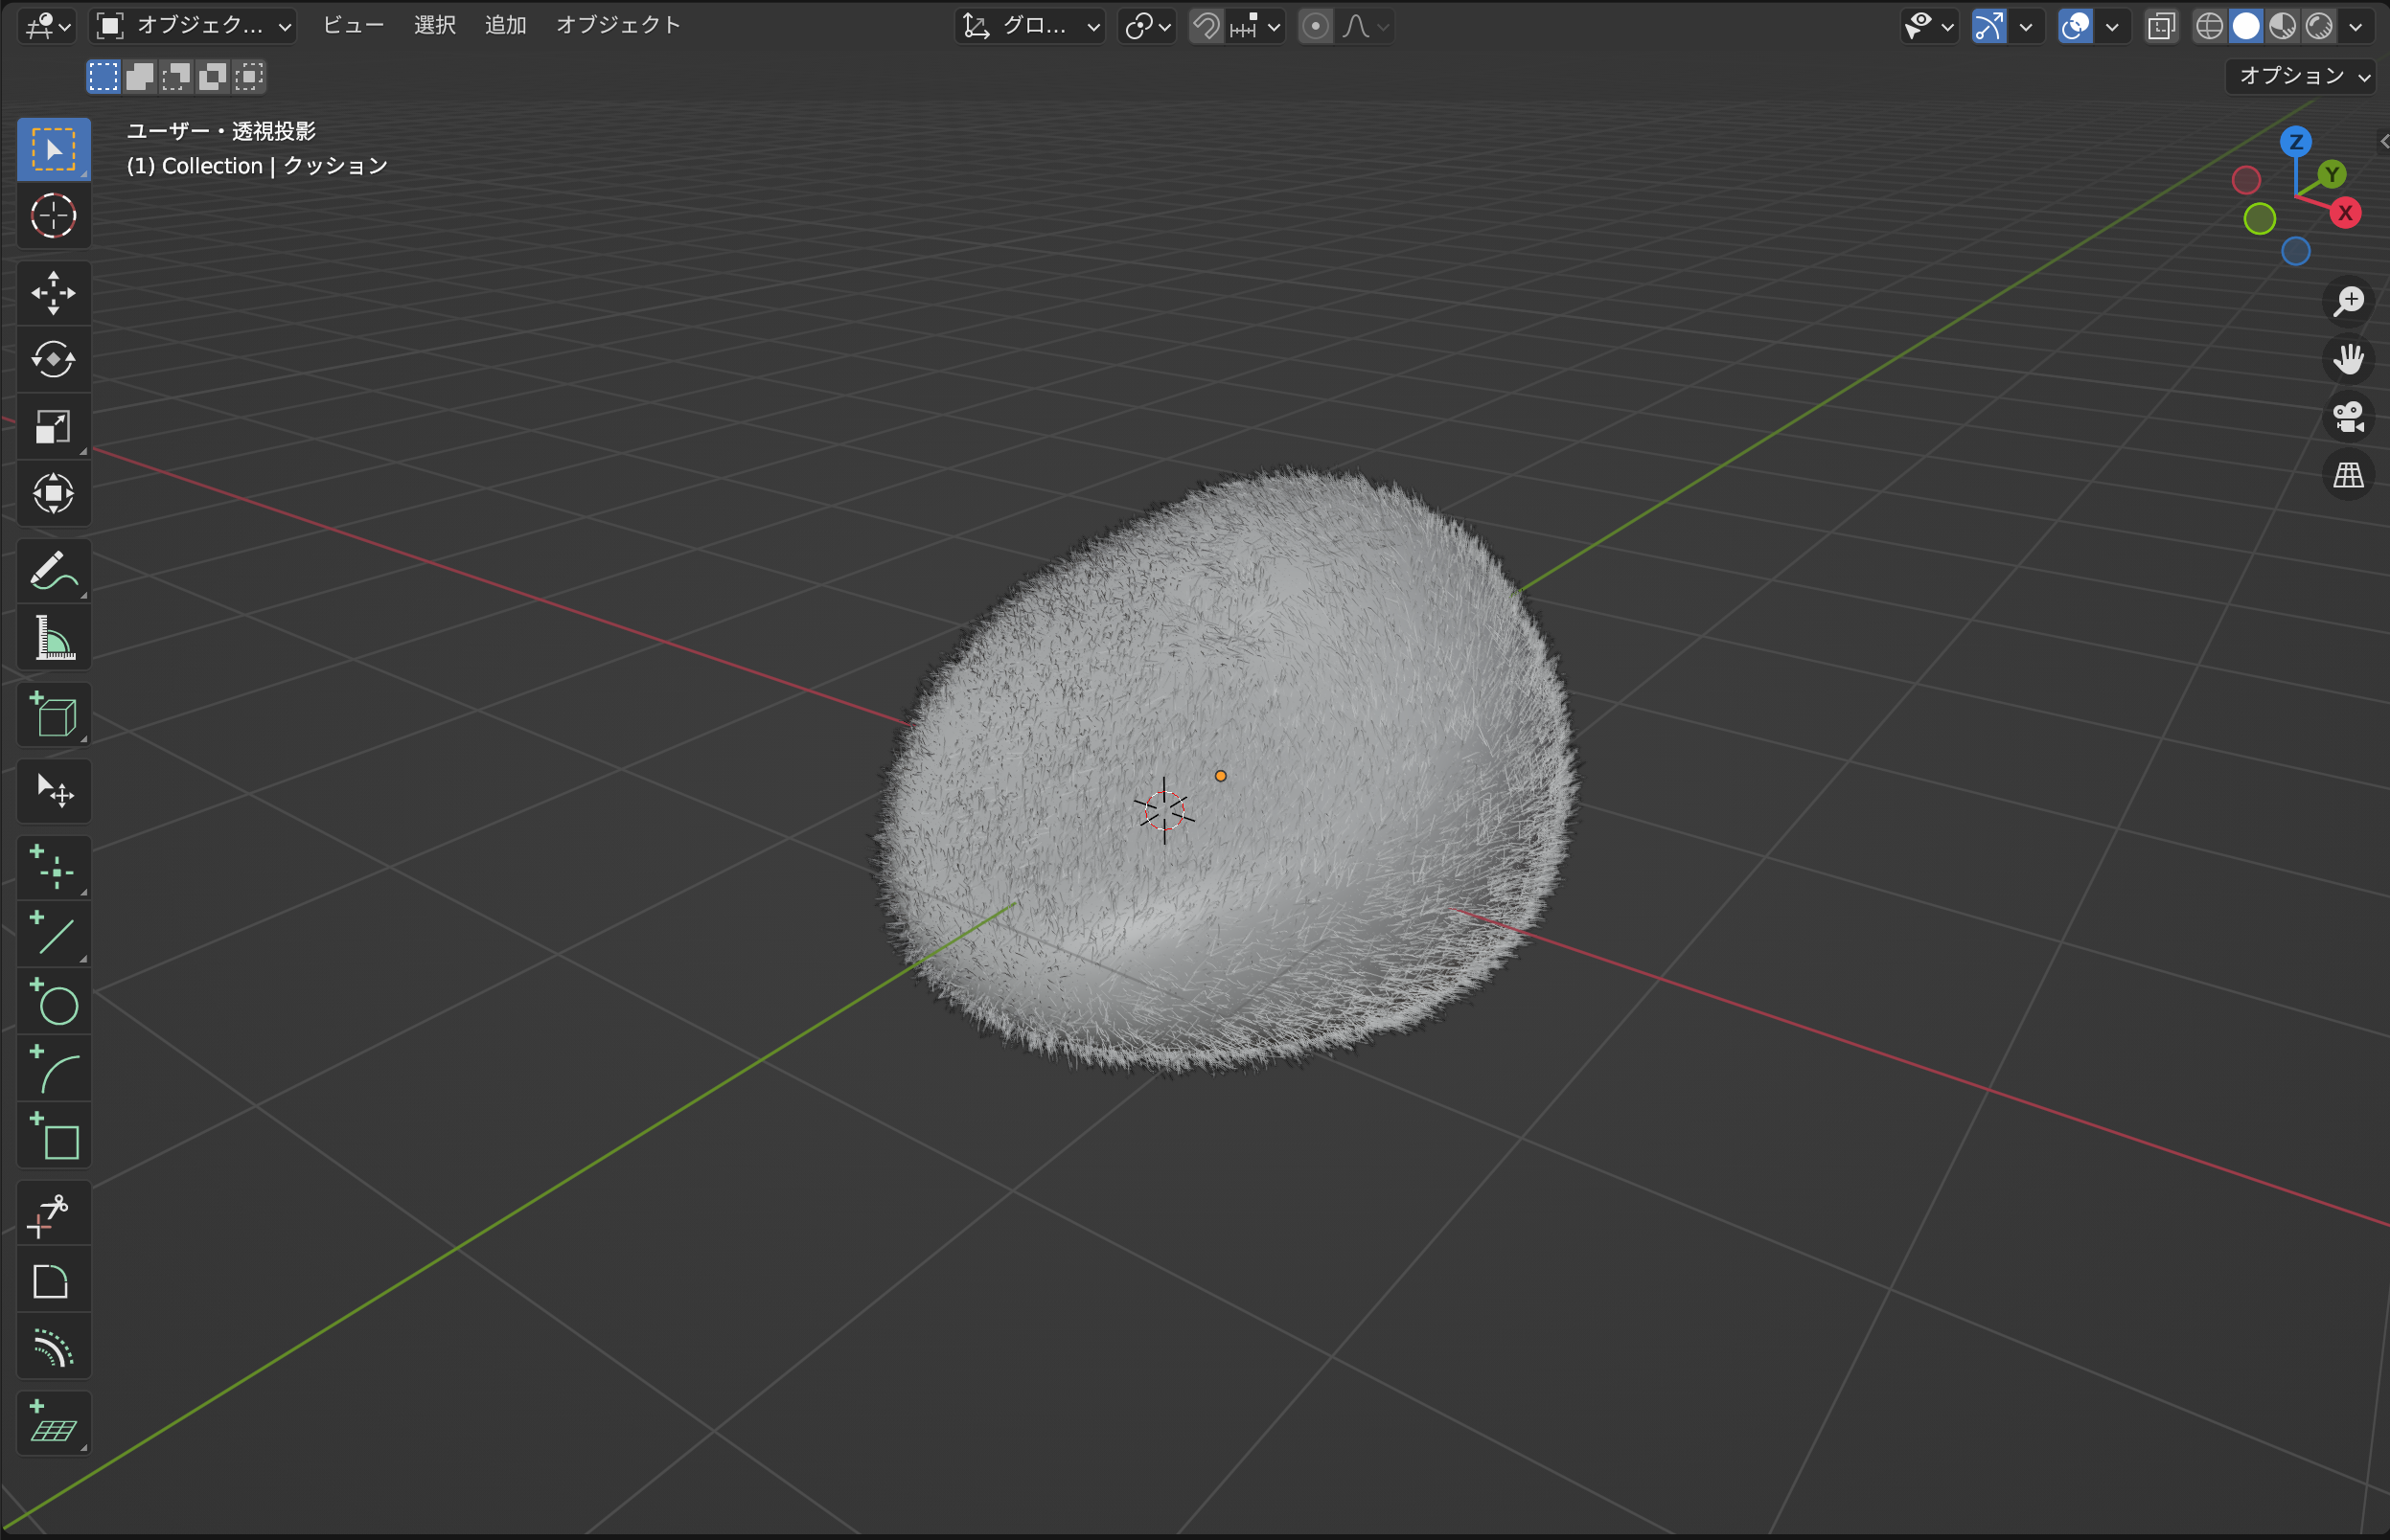
Task: Switch to wireframe shading
Action: pyautogui.click(x=2209, y=26)
